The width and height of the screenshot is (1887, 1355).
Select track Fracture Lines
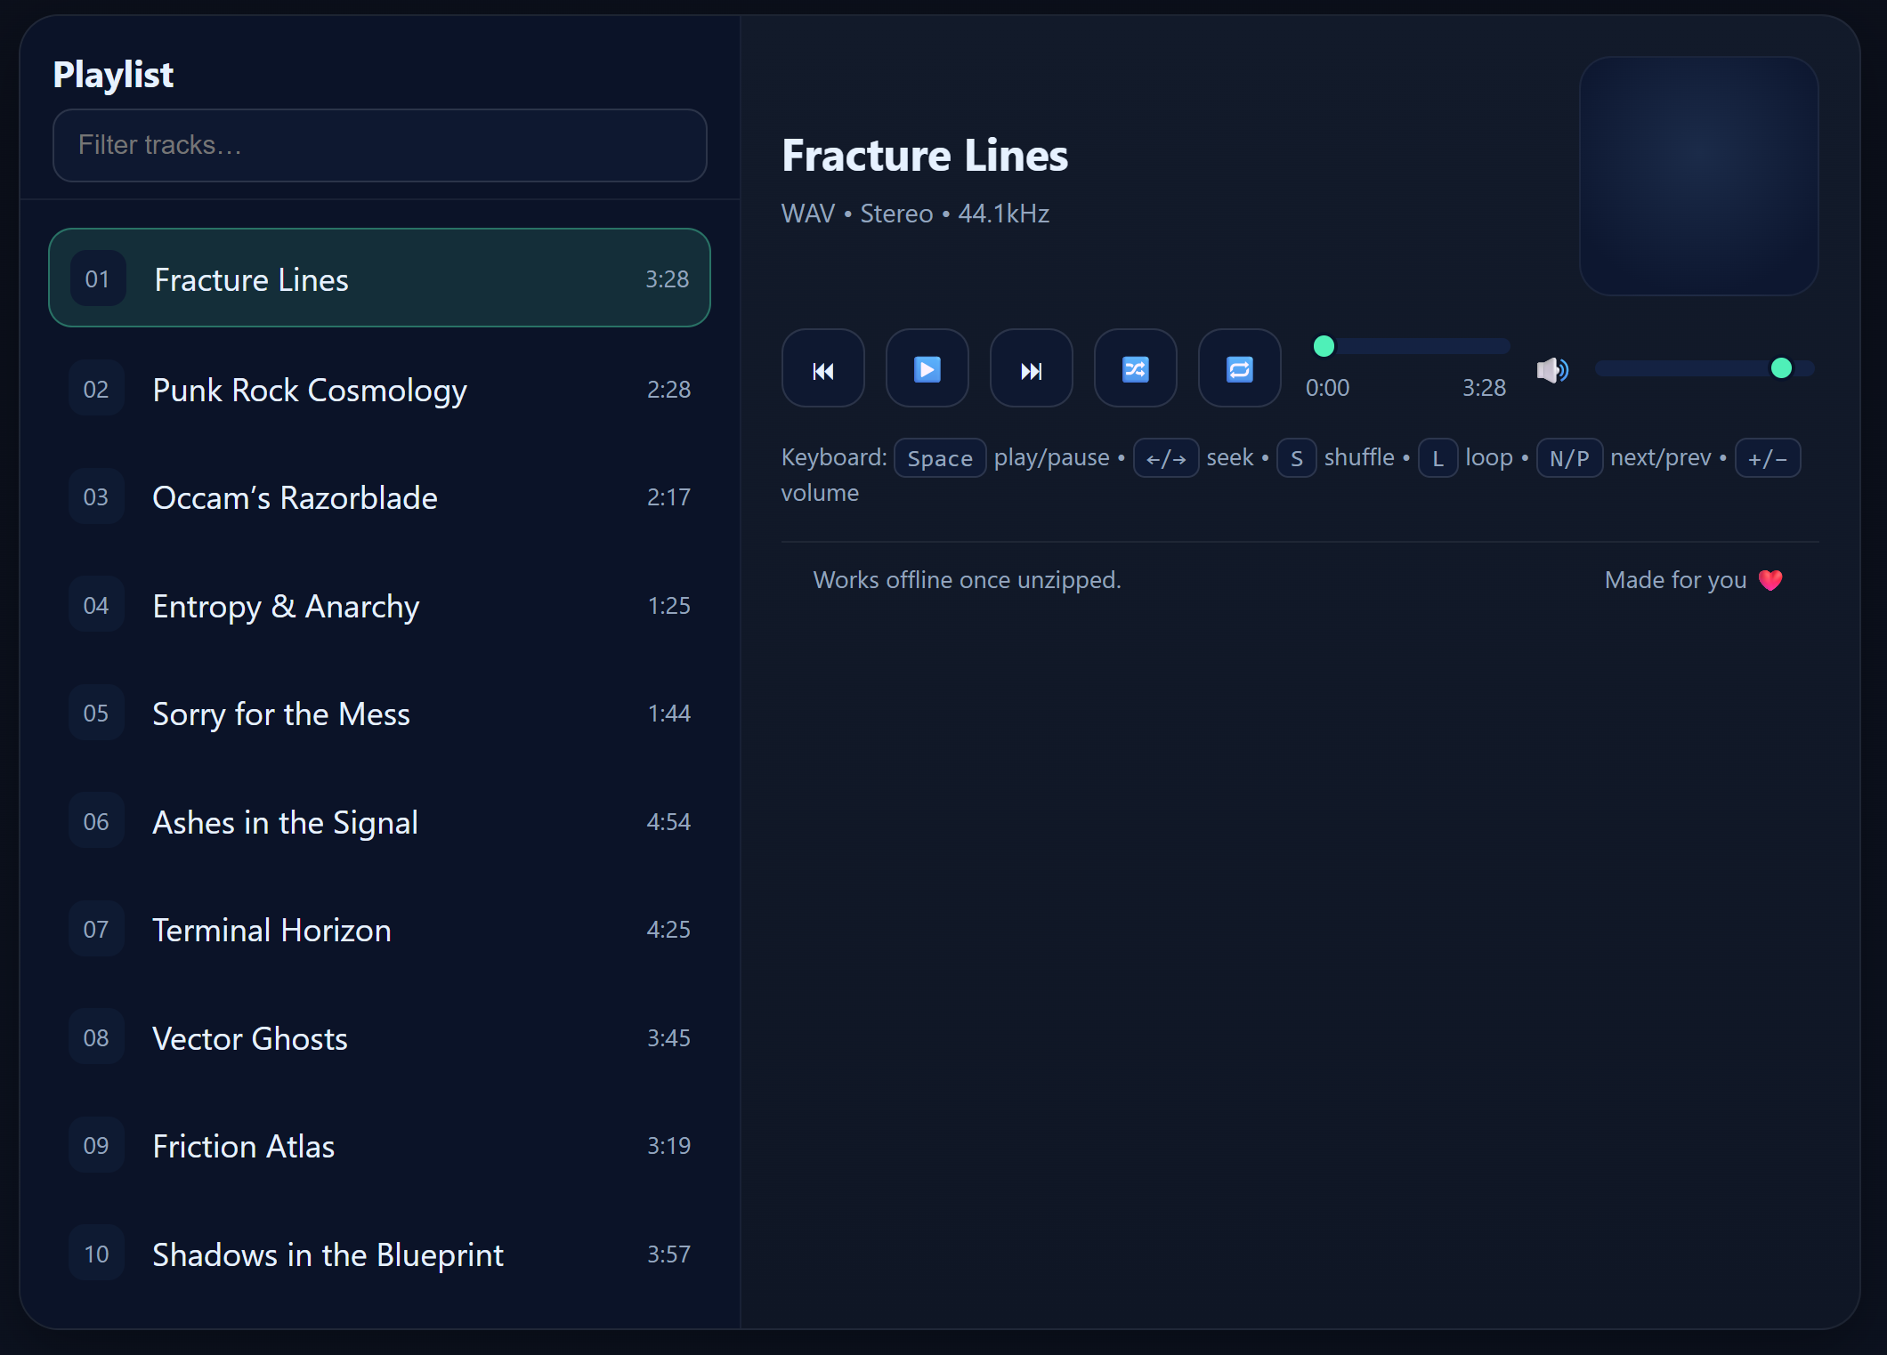(x=379, y=278)
